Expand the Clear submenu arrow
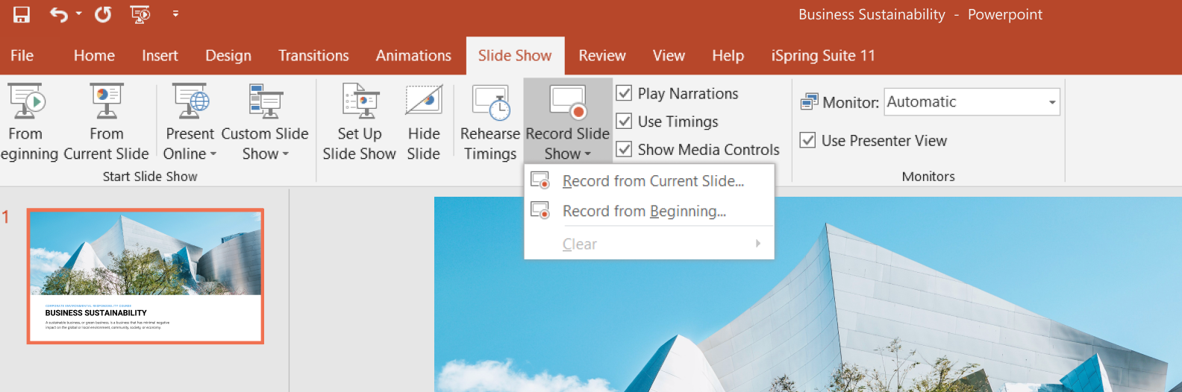The width and height of the screenshot is (1182, 392). tap(758, 244)
